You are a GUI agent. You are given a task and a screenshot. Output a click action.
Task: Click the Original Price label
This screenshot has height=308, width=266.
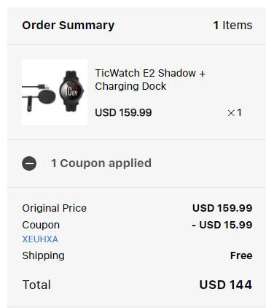55,208
